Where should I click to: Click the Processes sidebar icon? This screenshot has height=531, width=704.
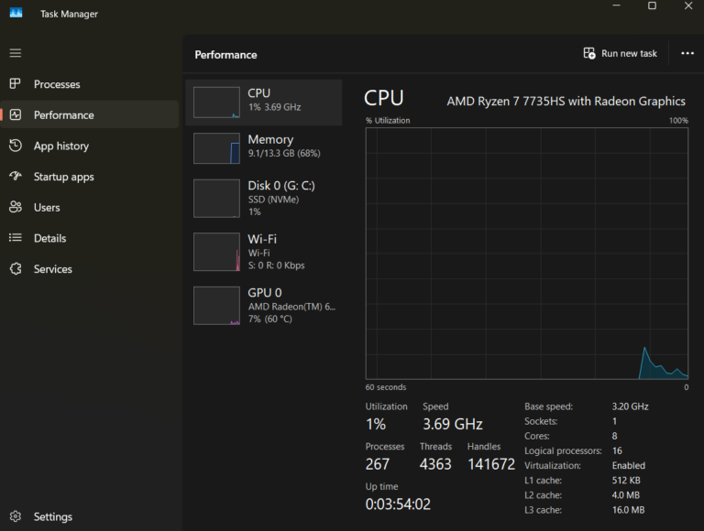pyautogui.click(x=16, y=84)
